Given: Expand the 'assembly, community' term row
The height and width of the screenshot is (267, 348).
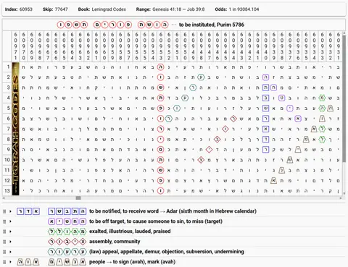Looking at the screenshot, I should click(x=10, y=242).
